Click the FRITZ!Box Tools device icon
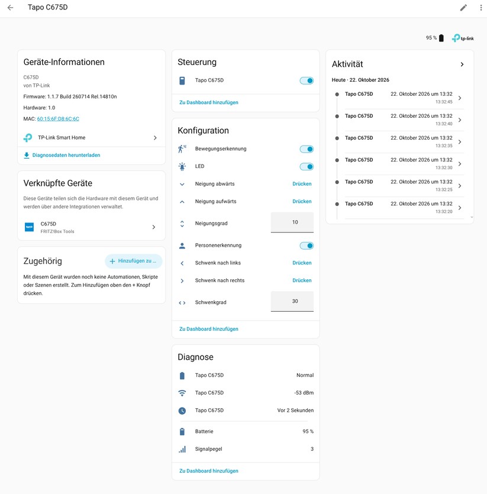 click(30, 227)
